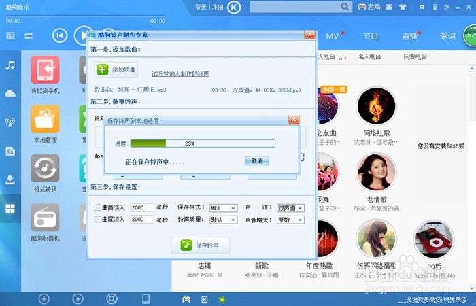Open 90后 station thumbnail
The image size is (476, 306).
click(434, 239)
